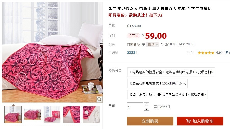Screen dimensions: 230x129
Task: Click 立刻购买 buy now button
Action: click(x=150, y=121)
